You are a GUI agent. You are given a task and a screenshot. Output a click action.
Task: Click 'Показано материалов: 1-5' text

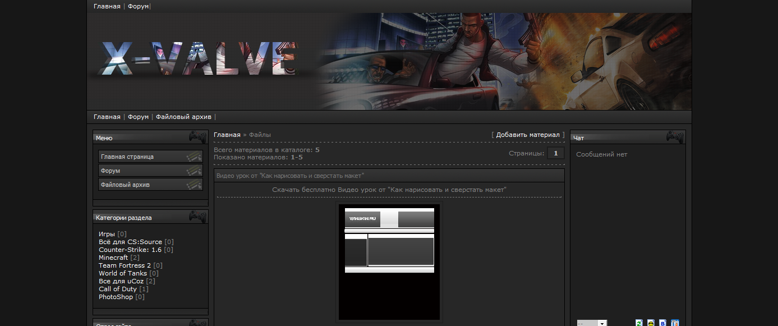point(258,157)
